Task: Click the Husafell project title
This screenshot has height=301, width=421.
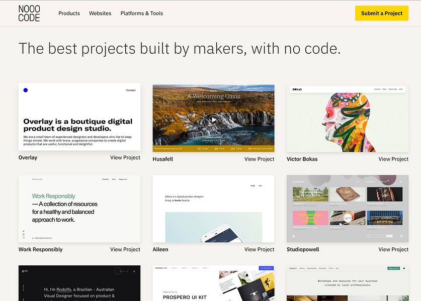Action: pyautogui.click(x=162, y=159)
